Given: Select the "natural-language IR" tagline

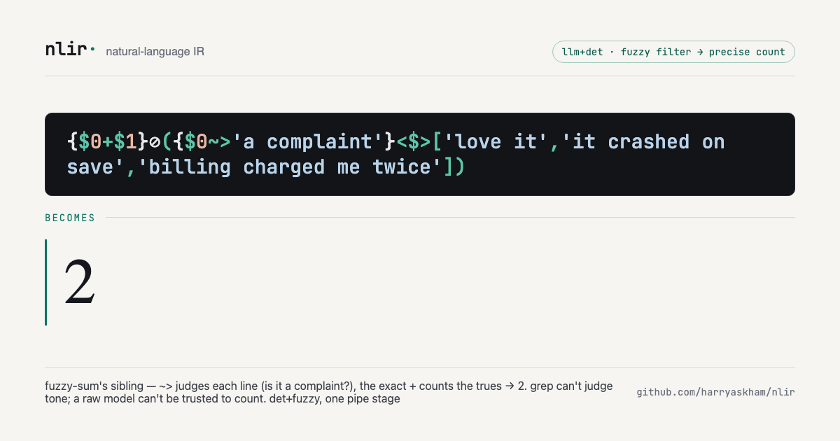Looking at the screenshot, I should pyautogui.click(x=155, y=52).
